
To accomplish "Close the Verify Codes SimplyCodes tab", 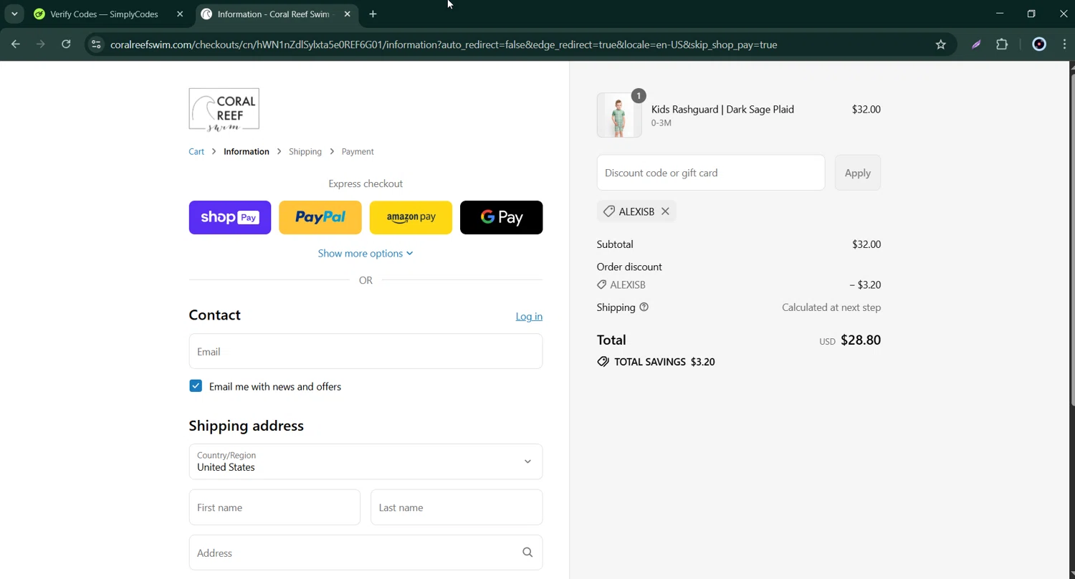I will click(x=180, y=14).
